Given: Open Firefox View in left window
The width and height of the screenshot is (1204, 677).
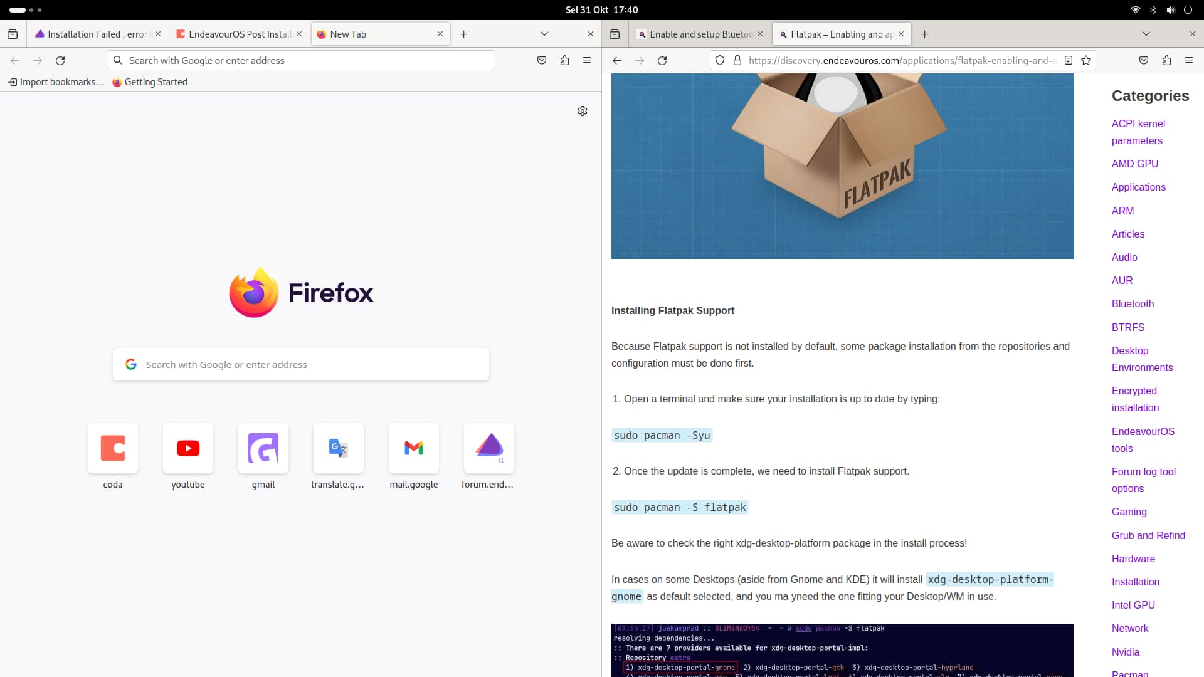Looking at the screenshot, I should [x=13, y=34].
